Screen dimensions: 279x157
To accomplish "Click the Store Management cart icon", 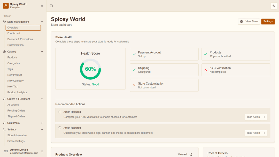I will coord(4,22).
